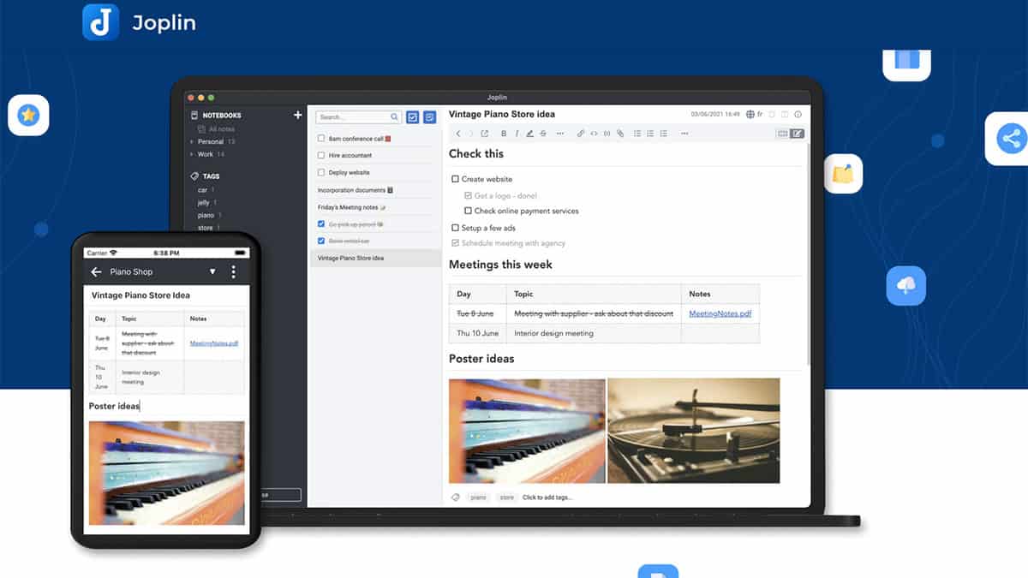Insert a numbered list
The image size is (1028, 578).
pyautogui.click(x=649, y=134)
